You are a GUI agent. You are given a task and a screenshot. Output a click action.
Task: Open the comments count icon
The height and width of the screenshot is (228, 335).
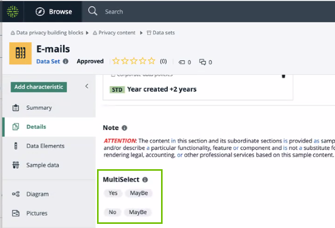tap(203, 62)
